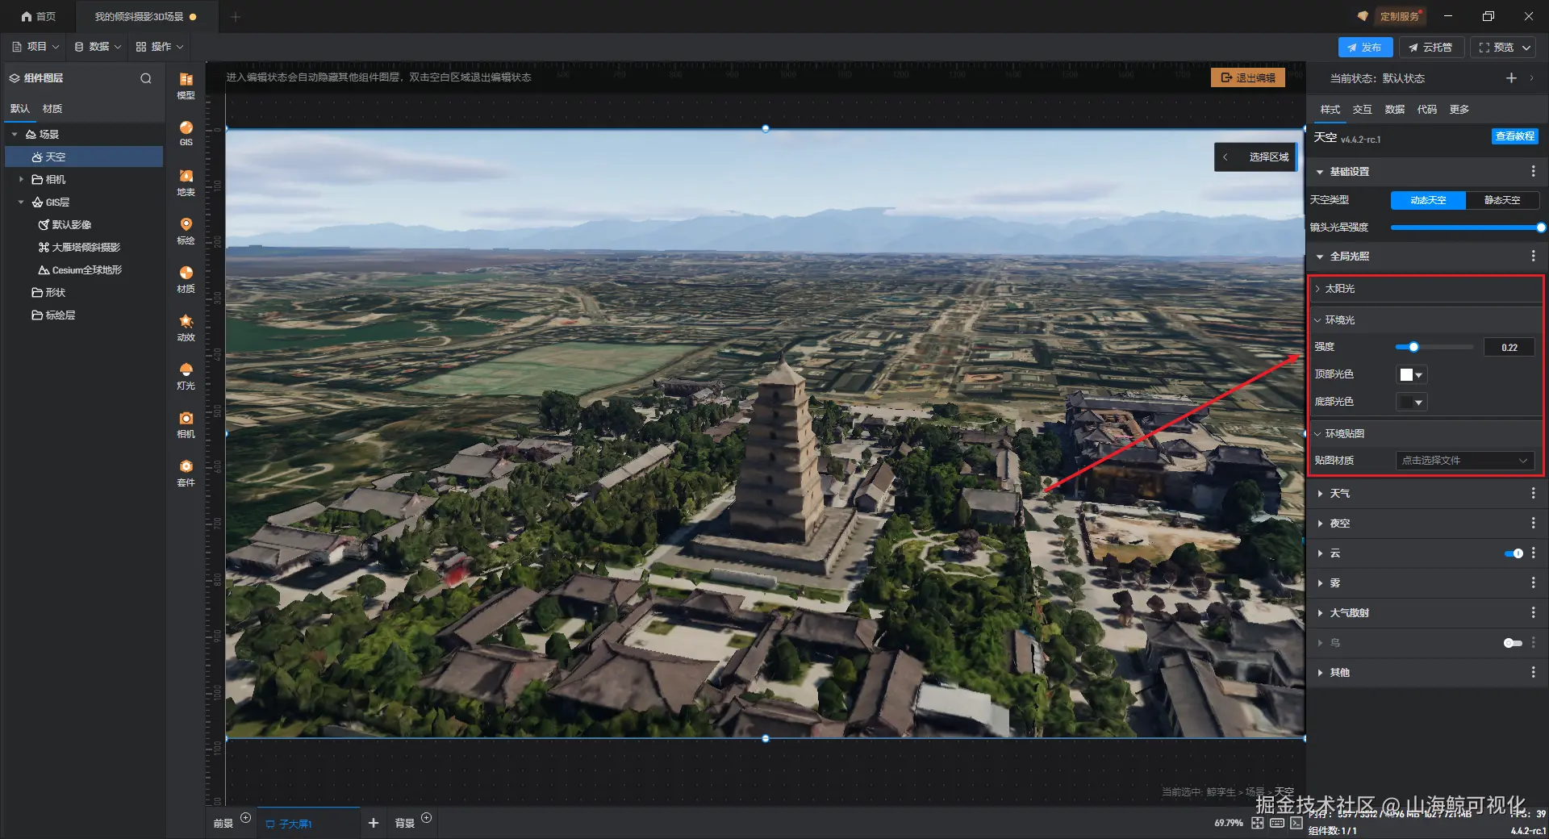Collapse the GIS层 tree node
The image size is (1549, 839).
point(21,202)
